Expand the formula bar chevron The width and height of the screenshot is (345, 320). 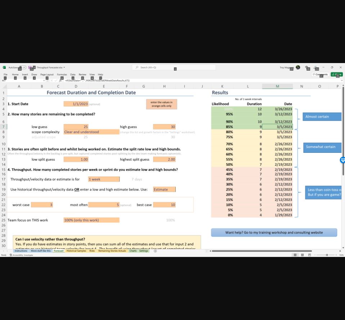point(342,81)
